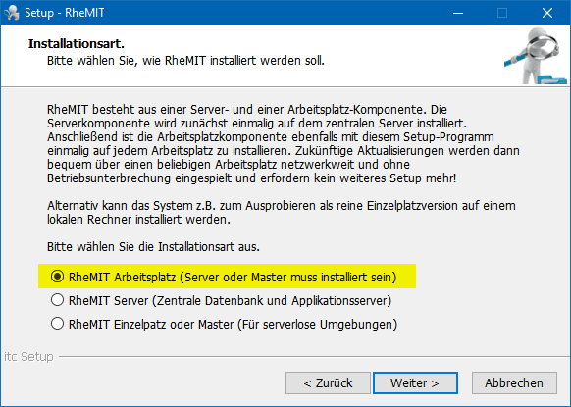The image size is (571, 407).
Task: Click the magnifying glass figure image
Action: click(536, 56)
